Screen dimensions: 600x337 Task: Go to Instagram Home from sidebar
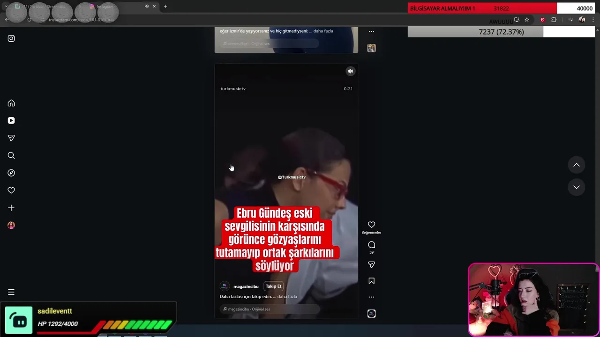tap(11, 103)
